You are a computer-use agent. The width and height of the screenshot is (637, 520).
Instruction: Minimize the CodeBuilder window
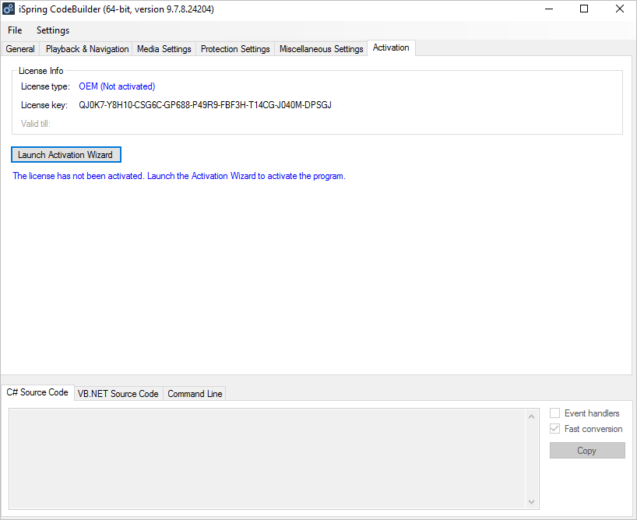point(549,9)
